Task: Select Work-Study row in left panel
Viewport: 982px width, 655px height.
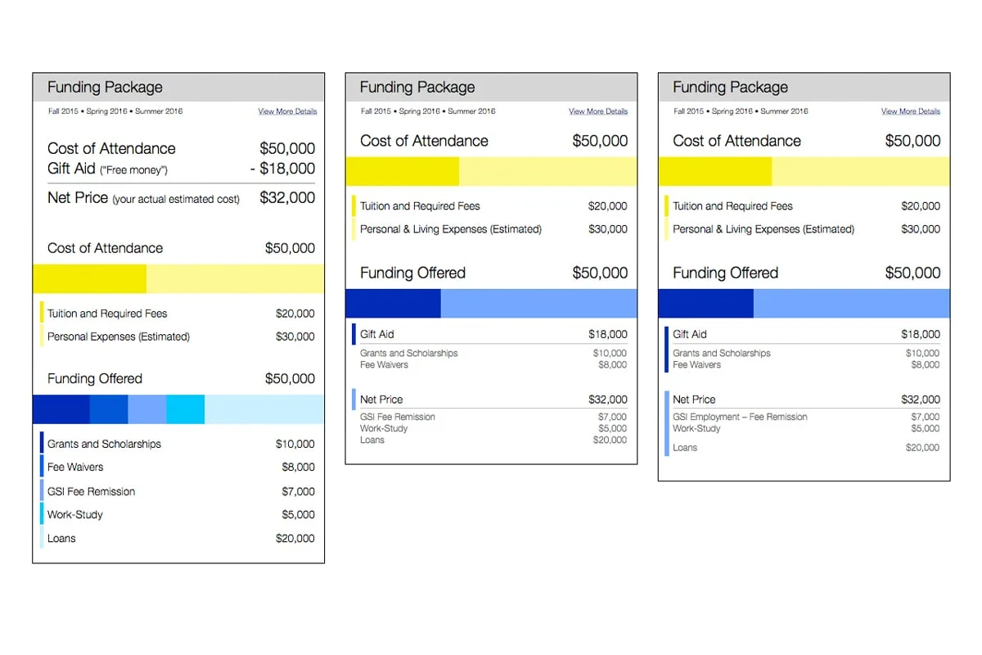Action: point(178,515)
